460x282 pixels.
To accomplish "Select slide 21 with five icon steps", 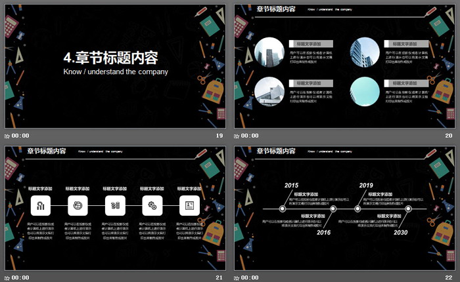I will [115, 208].
